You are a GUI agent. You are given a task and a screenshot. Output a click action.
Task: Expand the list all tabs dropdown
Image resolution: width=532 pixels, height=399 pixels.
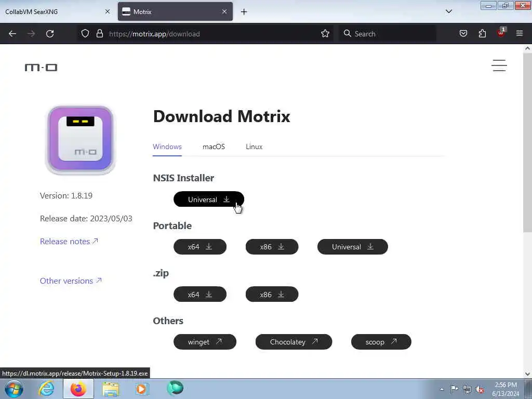pyautogui.click(x=448, y=11)
